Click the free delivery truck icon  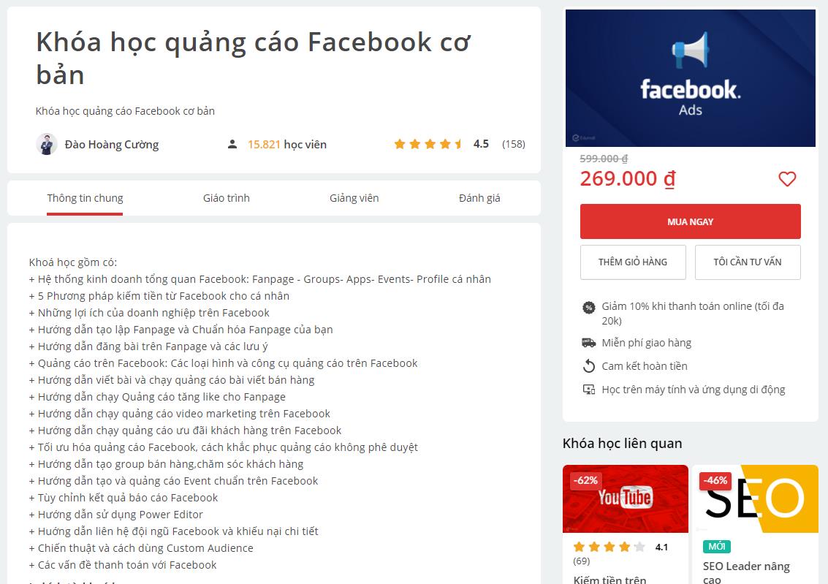pos(588,343)
